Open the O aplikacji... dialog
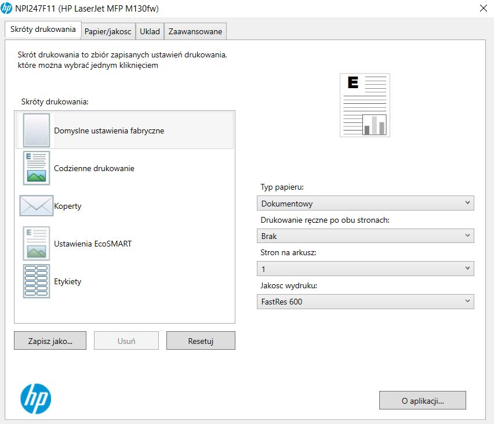The width and height of the screenshot is (494, 424). 423,401
